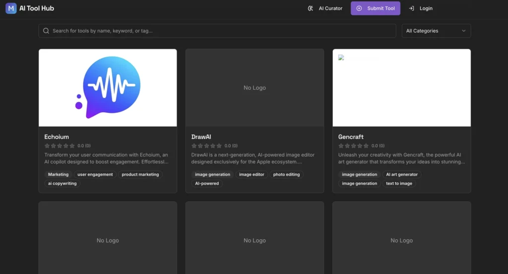Click Echoium's 0.0 (0) rating text
Screen dimensions: 508x274
pyautogui.click(x=84, y=146)
